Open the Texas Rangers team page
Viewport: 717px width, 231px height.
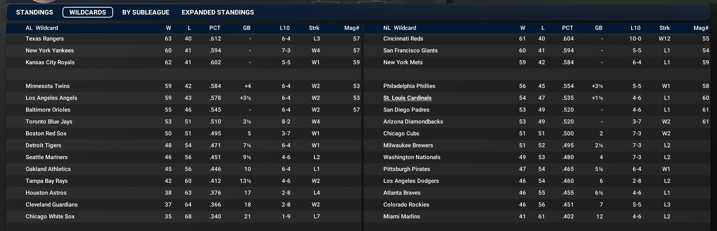pos(45,39)
